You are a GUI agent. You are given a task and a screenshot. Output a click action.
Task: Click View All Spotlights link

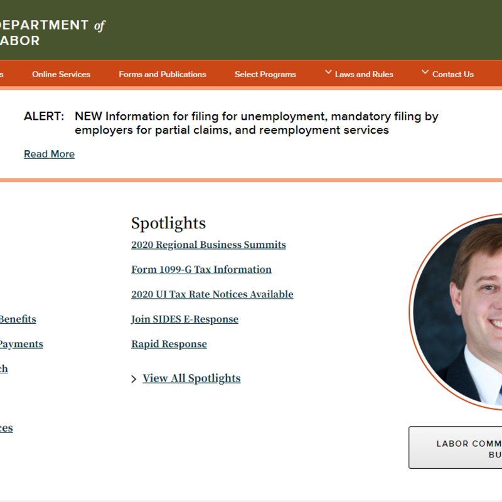coord(191,378)
